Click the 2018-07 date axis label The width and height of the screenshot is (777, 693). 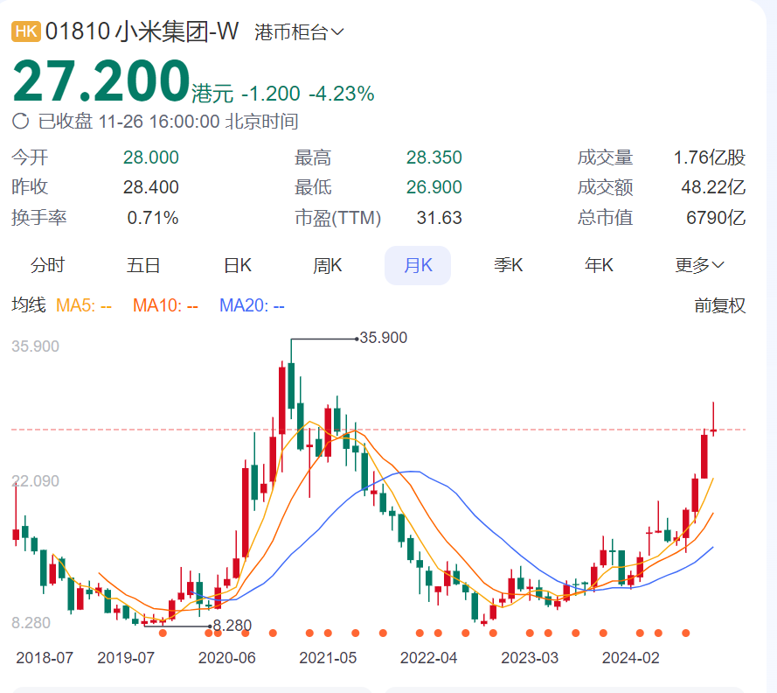coord(45,658)
